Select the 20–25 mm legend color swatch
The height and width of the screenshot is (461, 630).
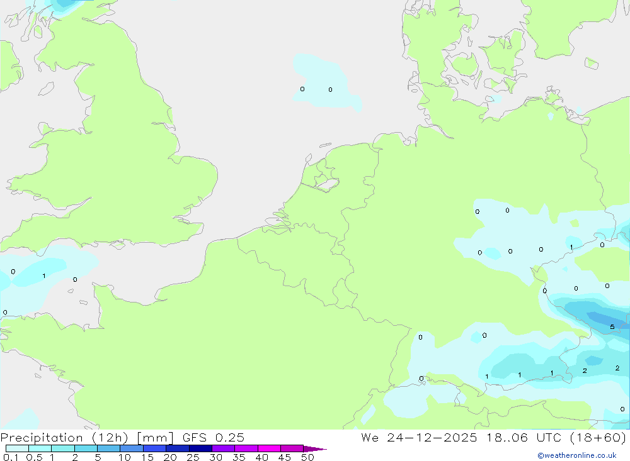[x=178, y=448]
